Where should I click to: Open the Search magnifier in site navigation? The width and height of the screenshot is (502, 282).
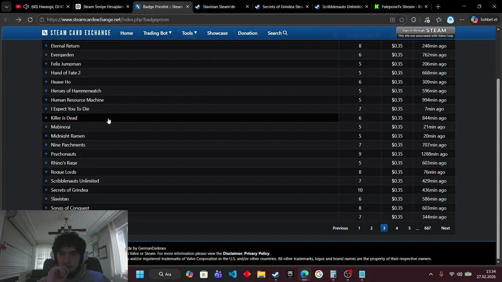(278, 33)
